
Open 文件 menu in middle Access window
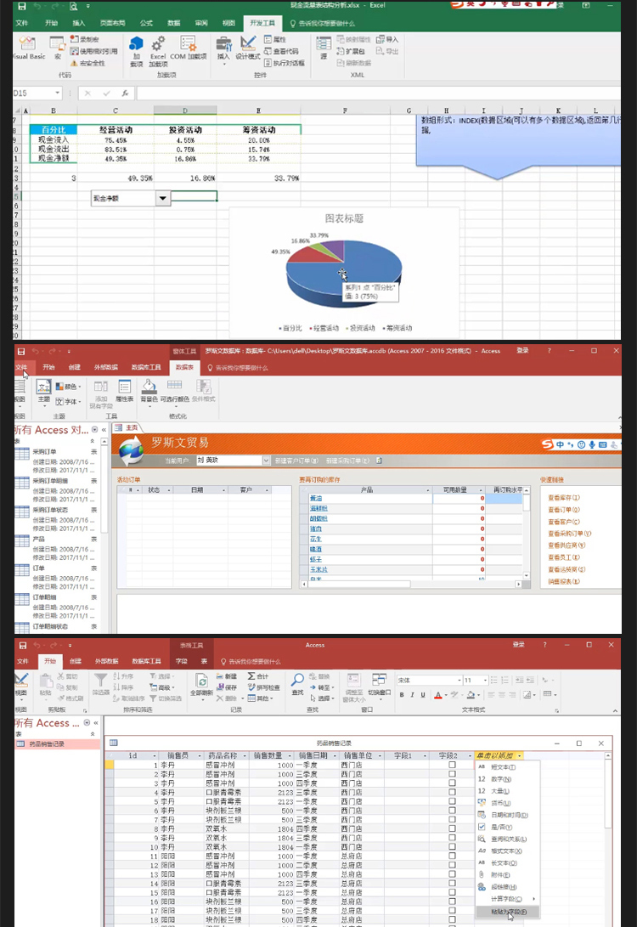coord(22,367)
